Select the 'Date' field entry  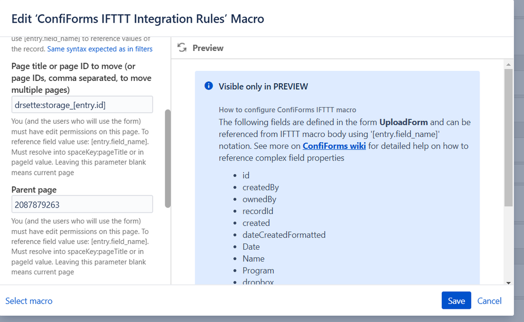(x=251, y=247)
